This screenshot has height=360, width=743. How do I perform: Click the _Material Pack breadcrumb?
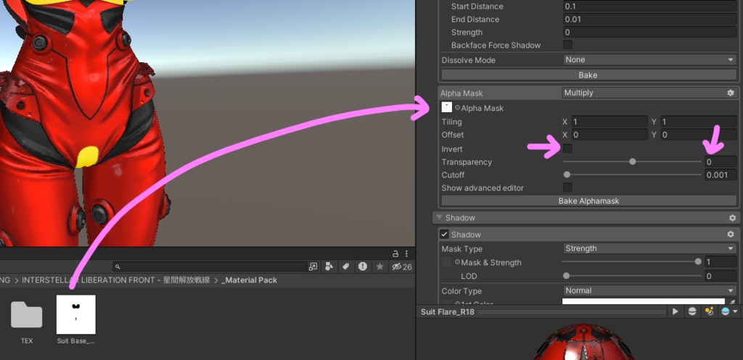(250, 280)
